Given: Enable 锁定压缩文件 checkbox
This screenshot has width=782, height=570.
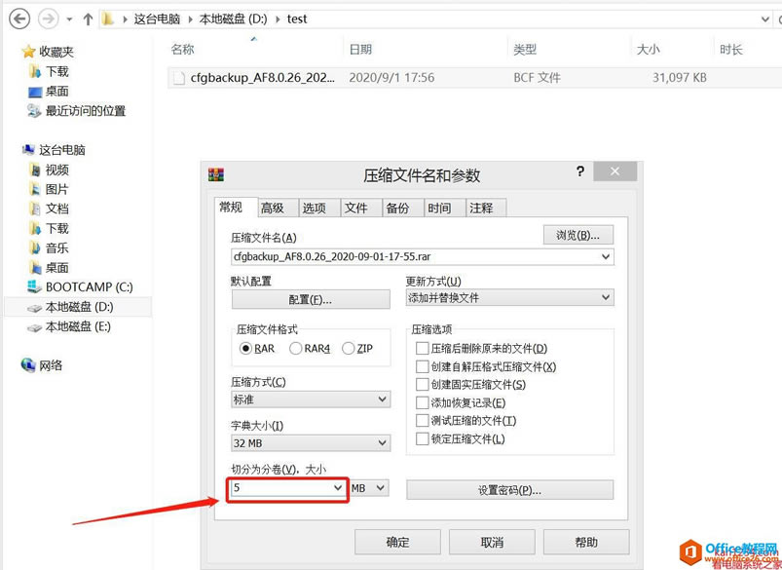Looking at the screenshot, I should (423, 438).
